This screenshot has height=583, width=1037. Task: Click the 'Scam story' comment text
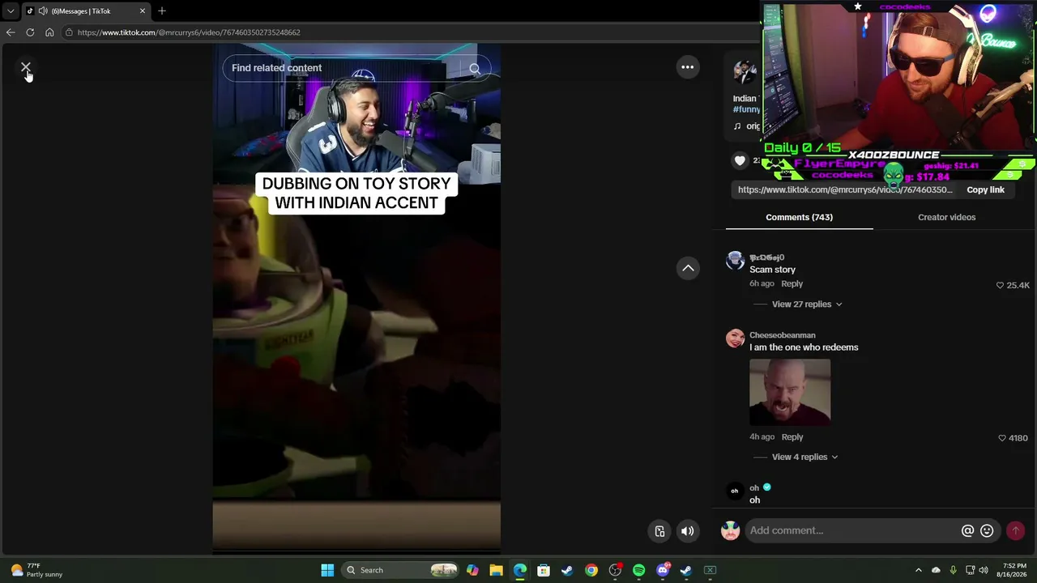click(772, 270)
